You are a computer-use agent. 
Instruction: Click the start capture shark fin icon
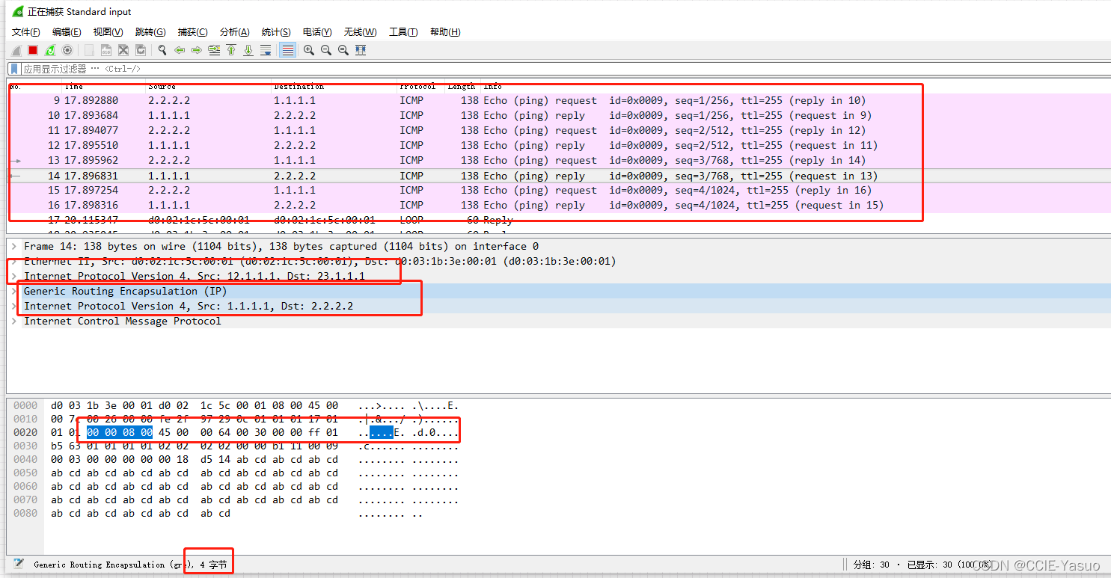tap(16, 50)
